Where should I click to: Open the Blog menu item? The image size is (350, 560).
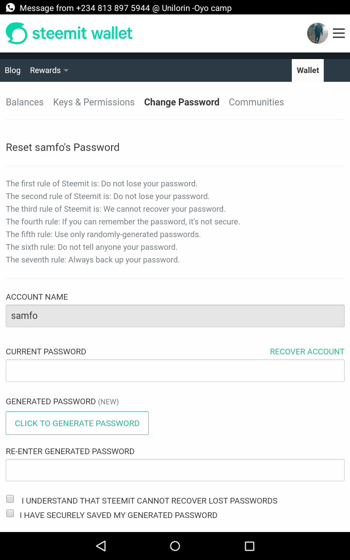(x=13, y=70)
